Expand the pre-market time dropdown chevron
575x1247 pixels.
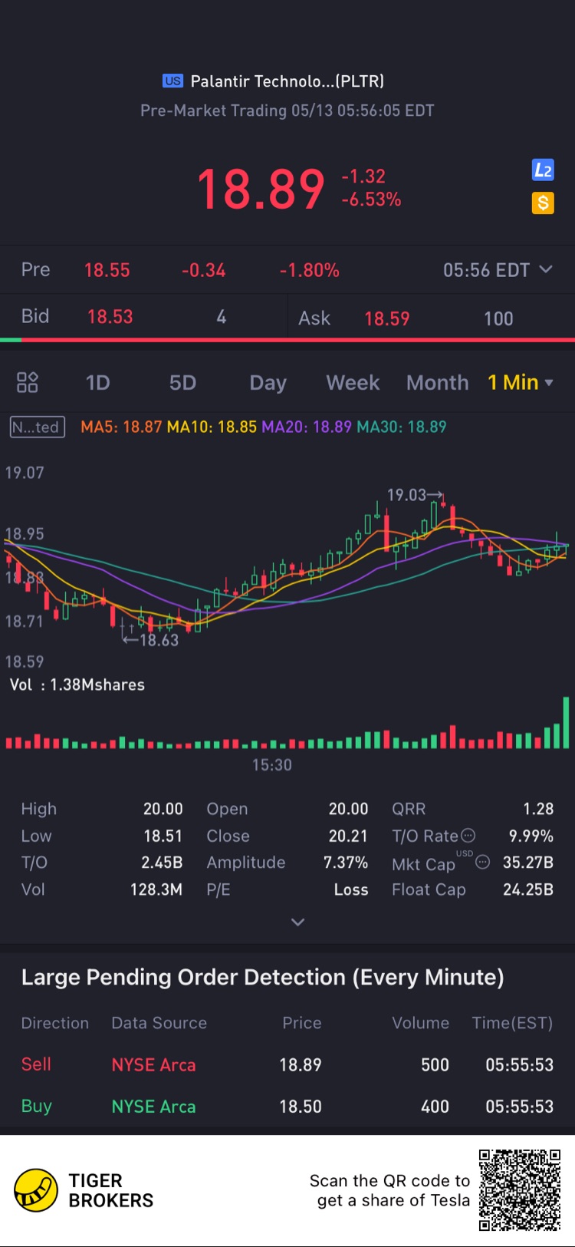point(546,269)
